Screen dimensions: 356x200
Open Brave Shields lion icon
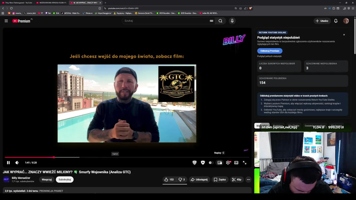pyautogui.click(x=251, y=8)
